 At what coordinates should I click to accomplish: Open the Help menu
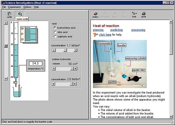click(x=36, y=7)
